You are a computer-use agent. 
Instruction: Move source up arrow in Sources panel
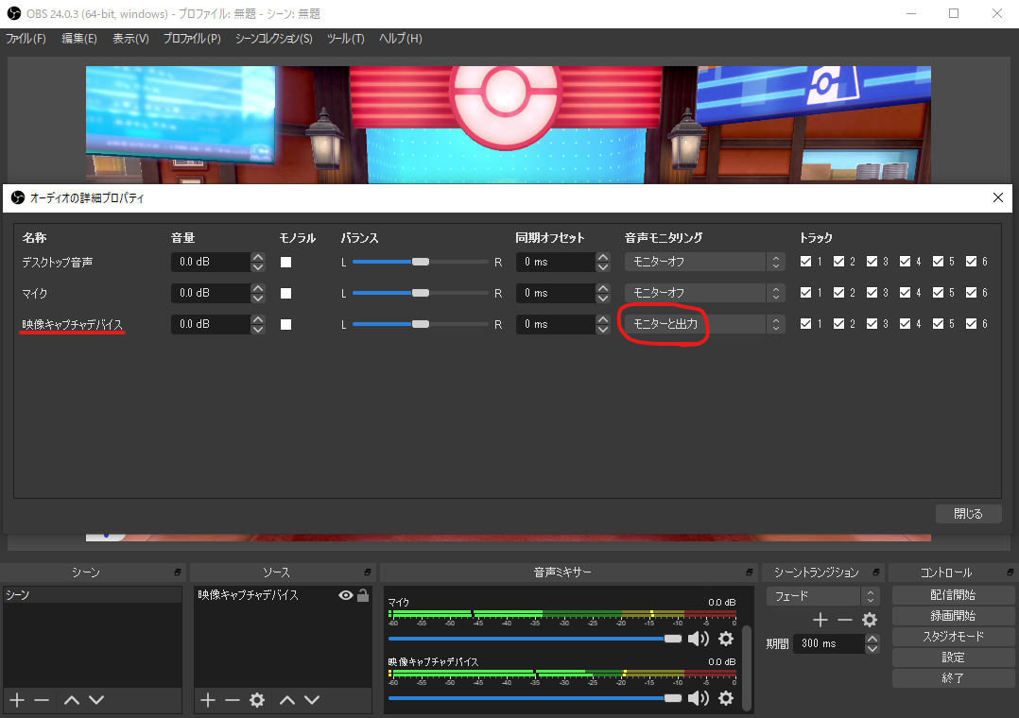287,700
